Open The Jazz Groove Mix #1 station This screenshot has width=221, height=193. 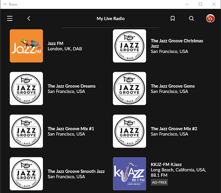pyautogui.click(x=71, y=131)
